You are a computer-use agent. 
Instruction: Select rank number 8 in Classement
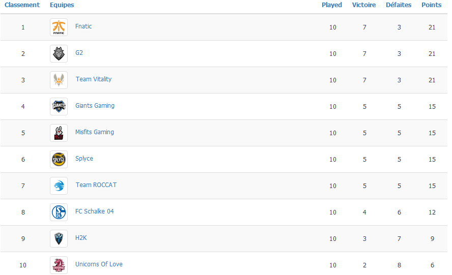23,212
